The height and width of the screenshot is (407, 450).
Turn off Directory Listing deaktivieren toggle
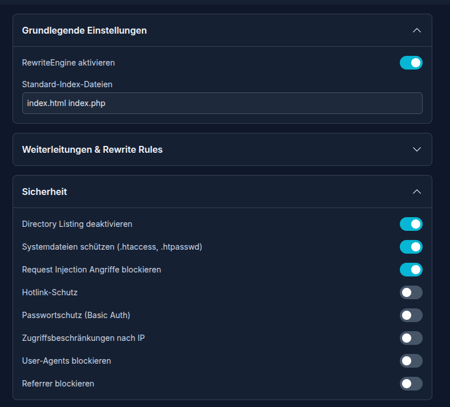click(x=411, y=224)
